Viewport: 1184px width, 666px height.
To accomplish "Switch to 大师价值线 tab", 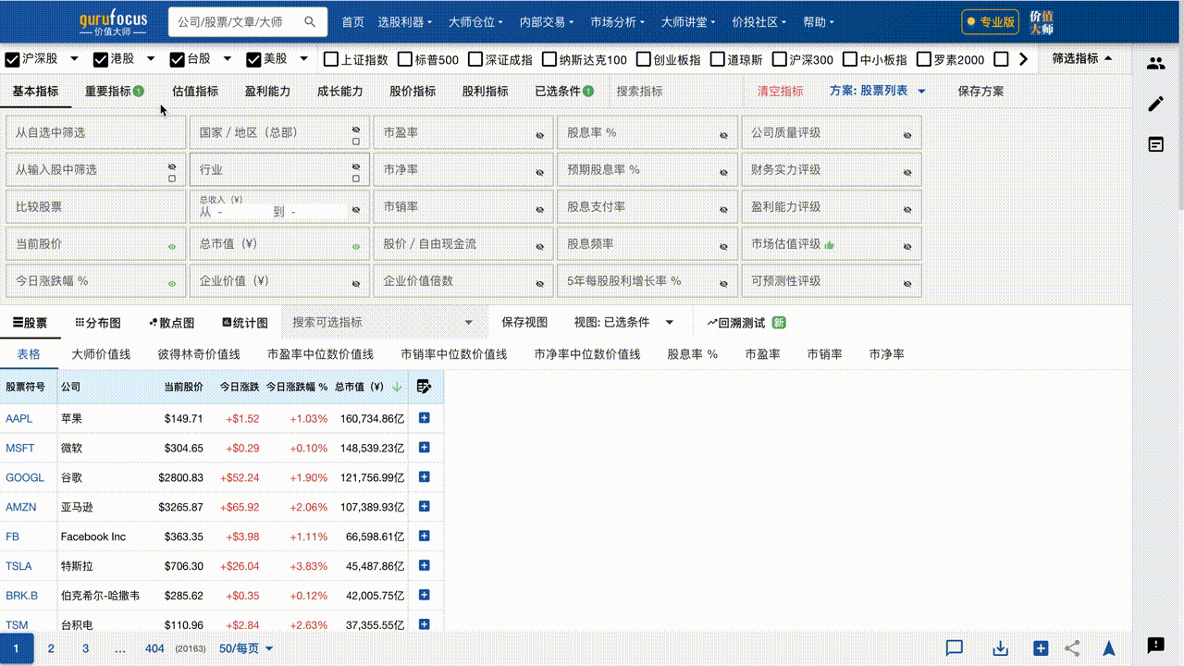I will 101,354.
